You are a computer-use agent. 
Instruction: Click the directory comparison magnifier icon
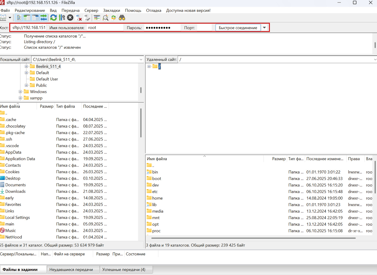point(106,18)
